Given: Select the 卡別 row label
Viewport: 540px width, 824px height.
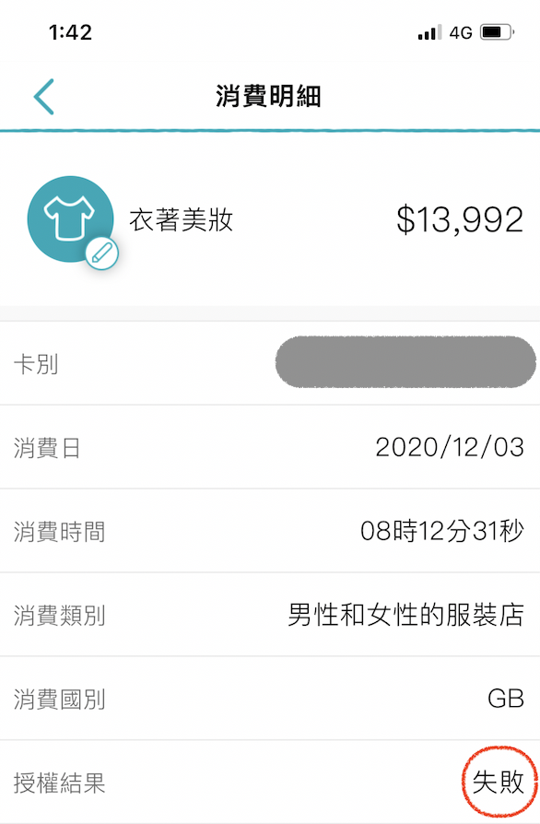Looking at the screenshot, I should coord(36,364).
